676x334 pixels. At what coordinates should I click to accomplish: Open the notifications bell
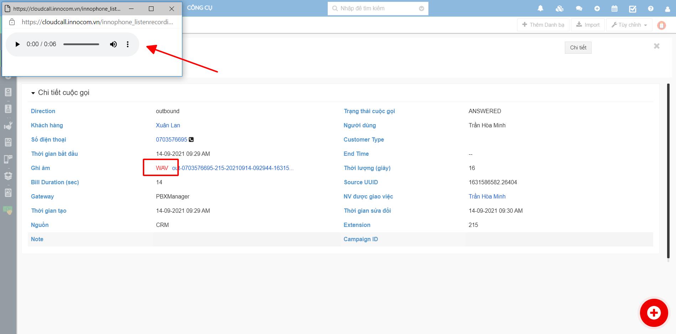point(540,9)
